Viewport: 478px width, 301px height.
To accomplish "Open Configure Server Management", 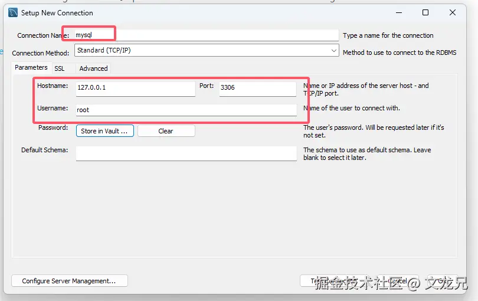I will (x=70, y=281).
